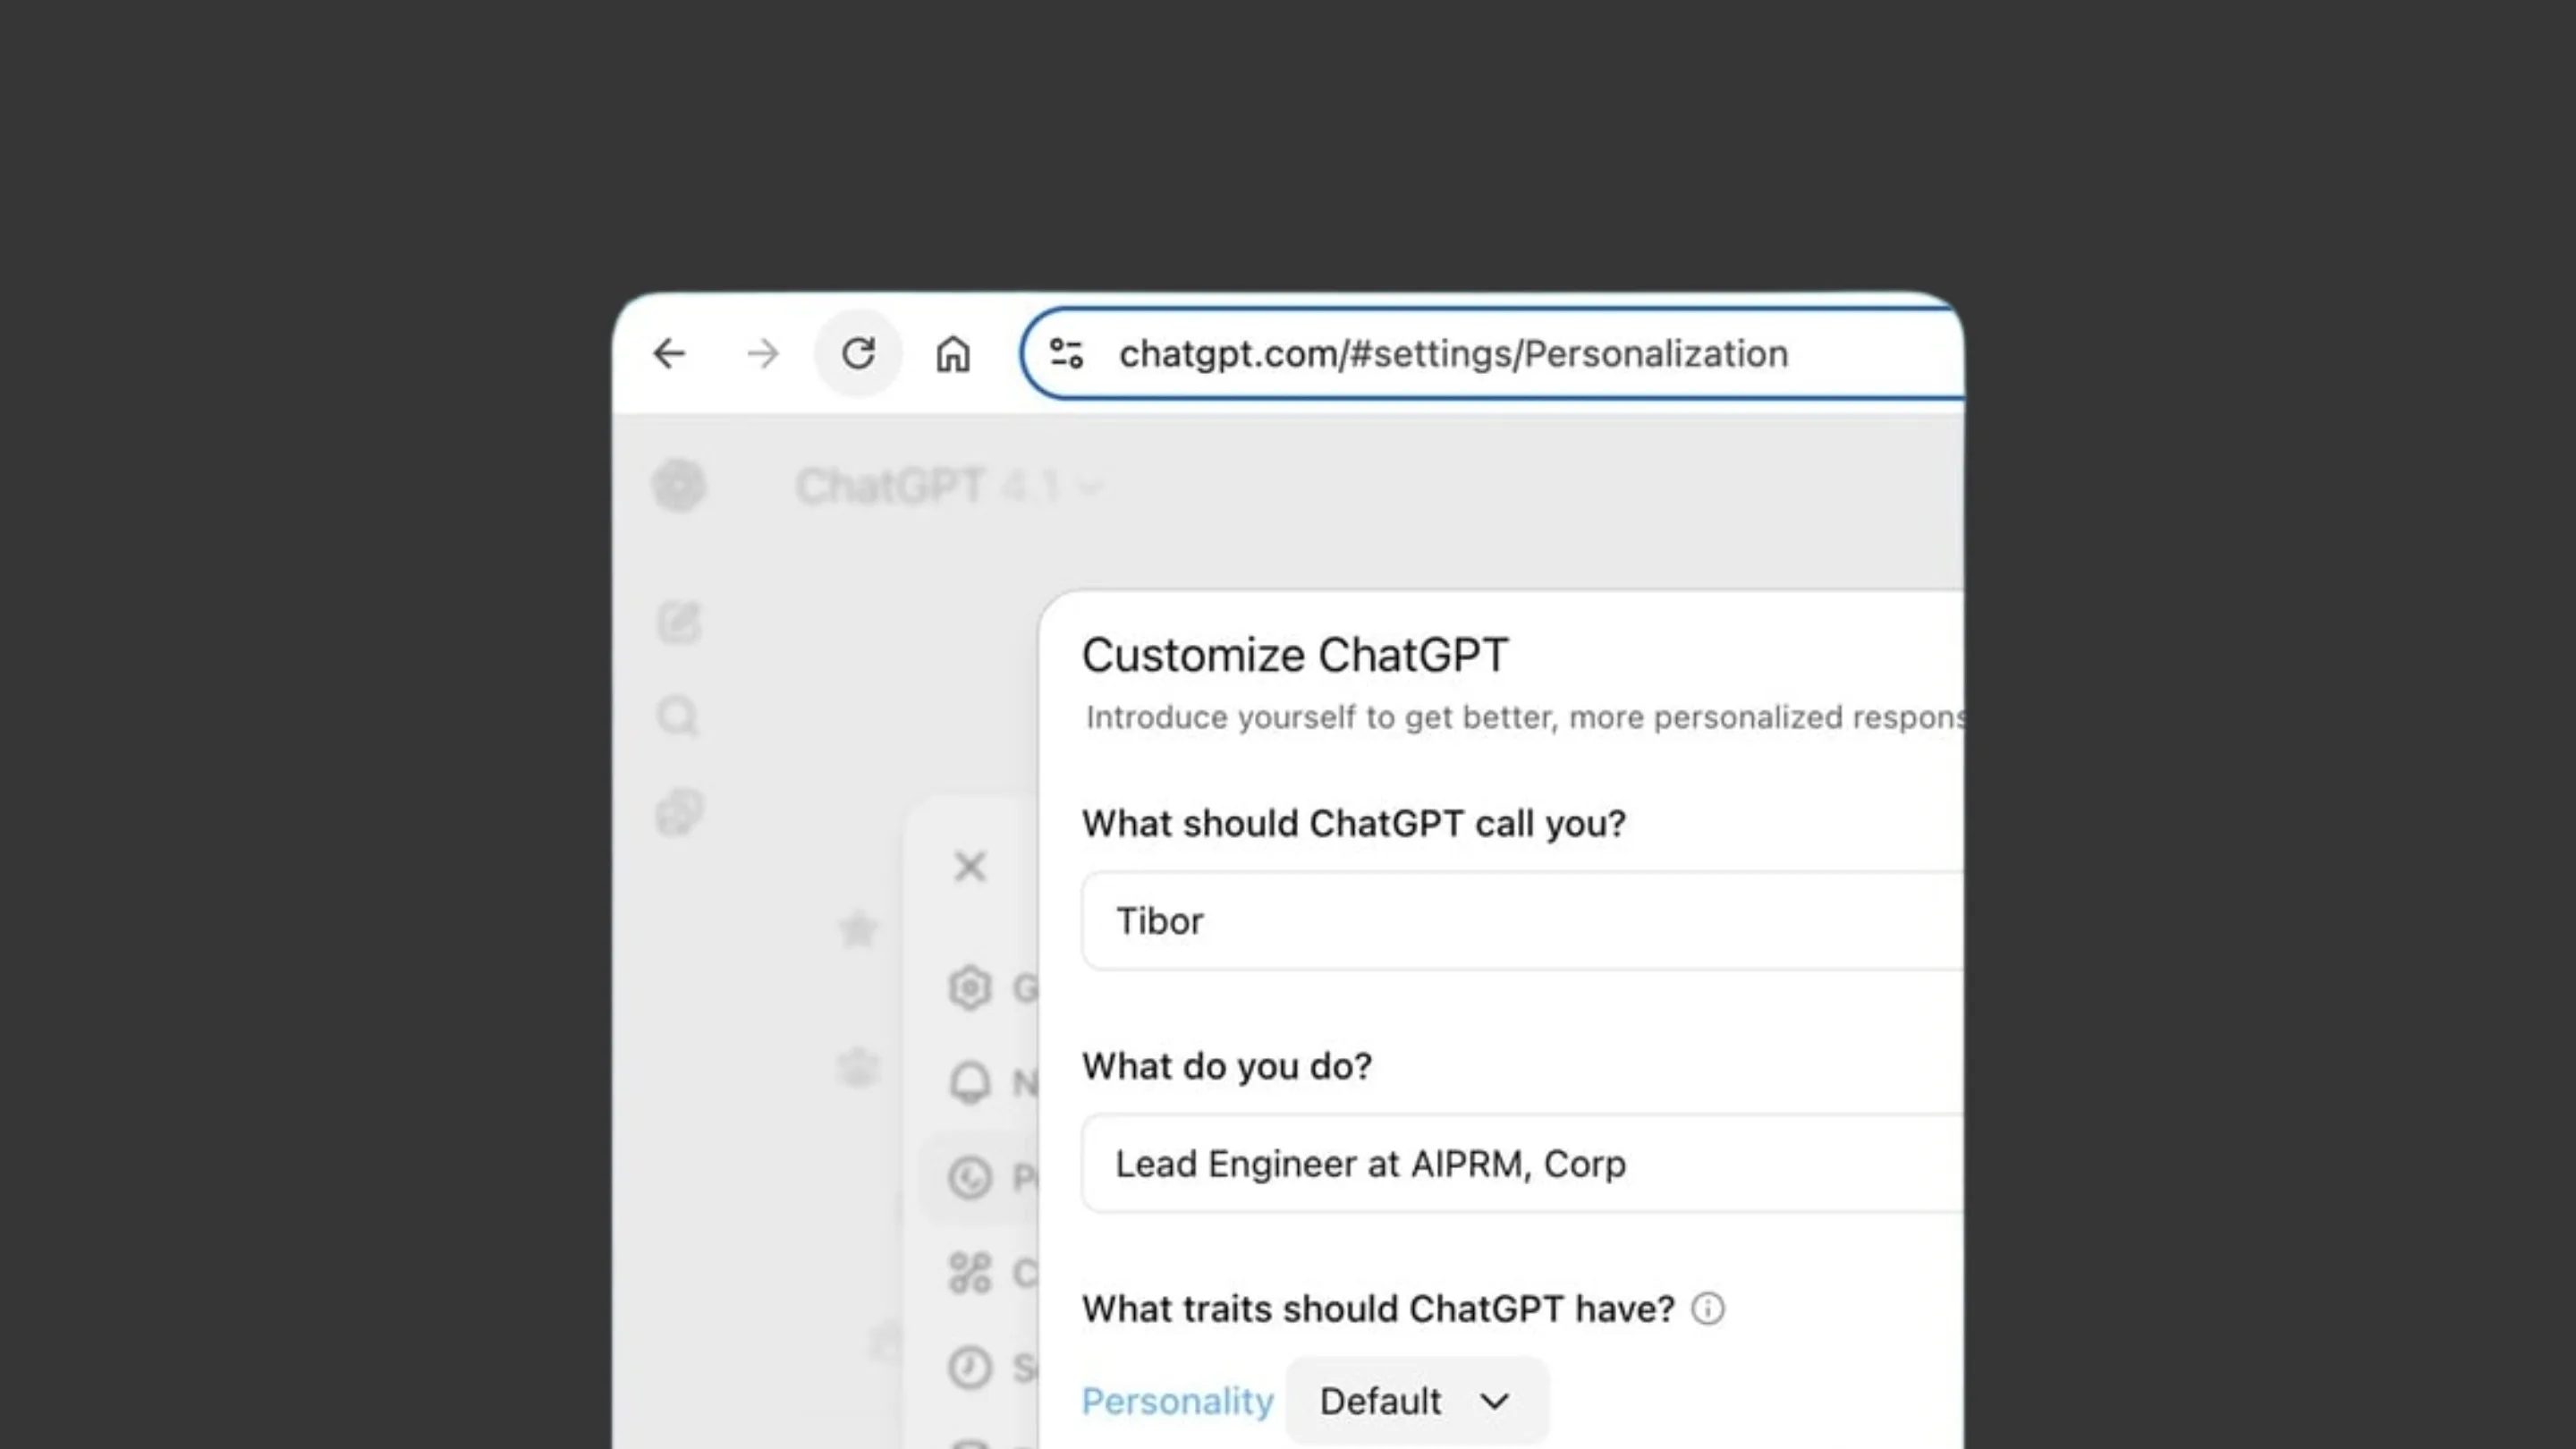Screen dimensions: 2576x1449
Task: Open the Personalization settings tab
Action: coord(970,1177)
